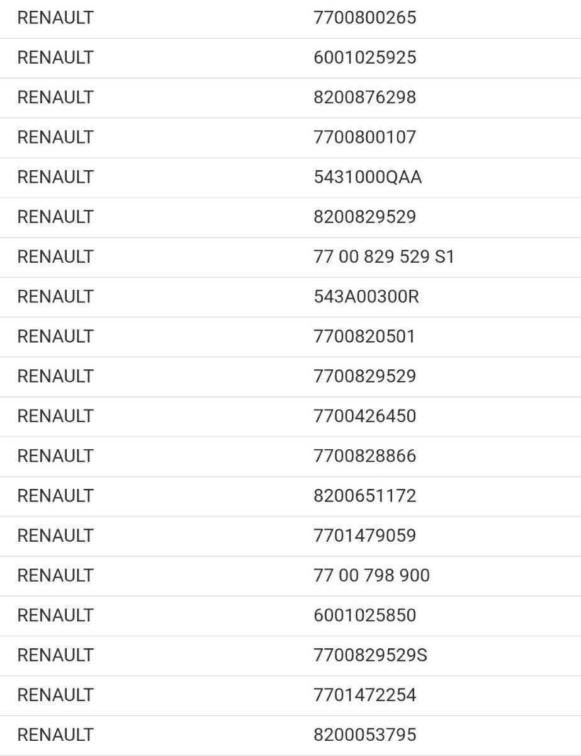
Task: Select the code 543A00300R
Action: click(x=366, y=296)
